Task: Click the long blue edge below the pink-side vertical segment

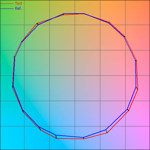Action: pyautogui.click(x=132, y=98)
